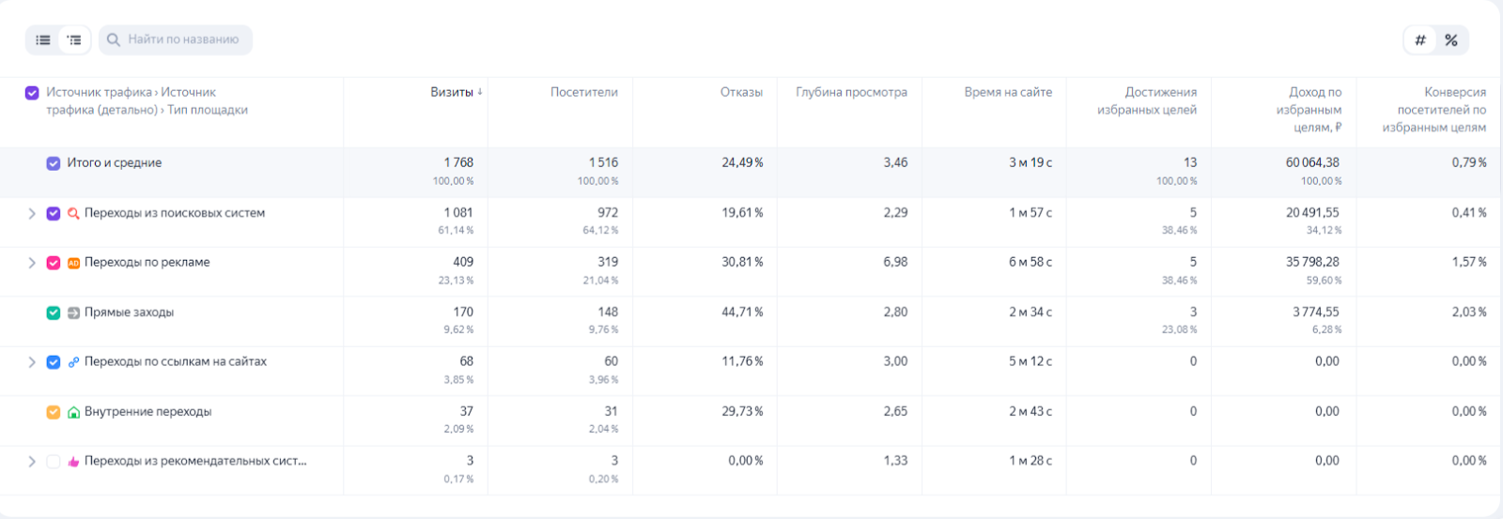Click the thumbs-up recommendation systems icon
The image size is (1503, 519).
pyautogui.click(x=73, y=462)
